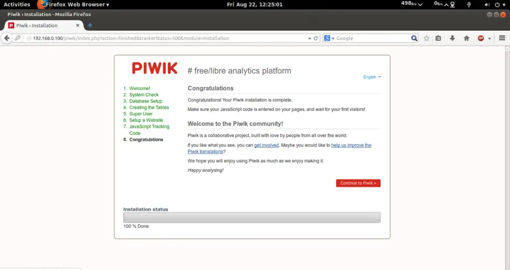Open the Activities overview
This screenshot has height=270, width=510.
[x=17, y=4]
